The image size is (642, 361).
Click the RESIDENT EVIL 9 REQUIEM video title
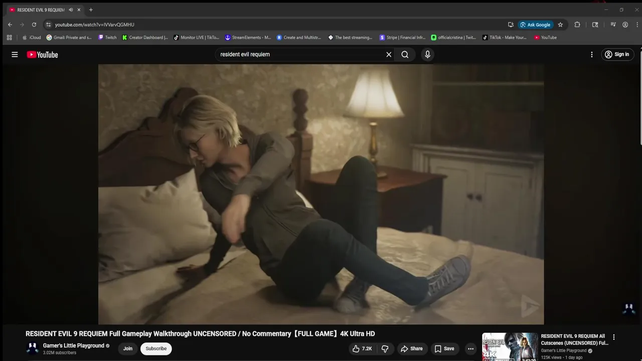pos(200,334)
